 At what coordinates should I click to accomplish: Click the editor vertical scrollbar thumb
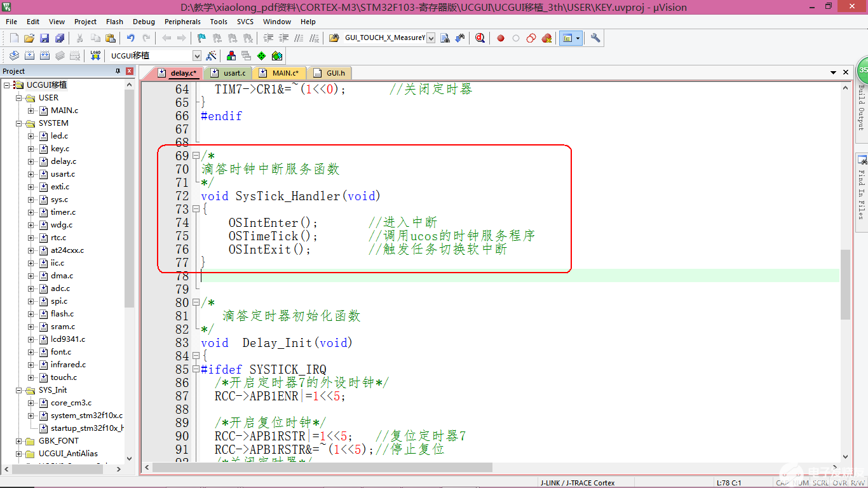[x=845, y=284]
